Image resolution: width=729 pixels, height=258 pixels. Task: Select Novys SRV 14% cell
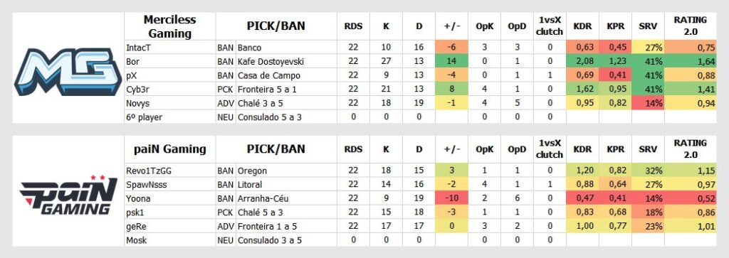point(648,103)
